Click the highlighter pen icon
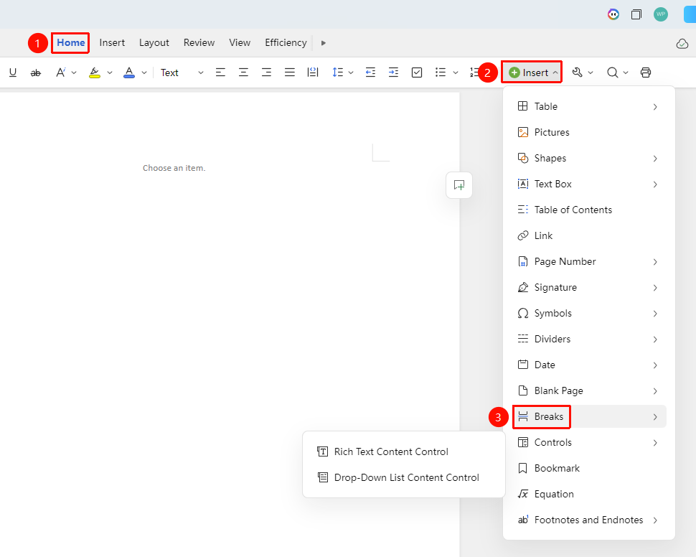 [95, 72]
